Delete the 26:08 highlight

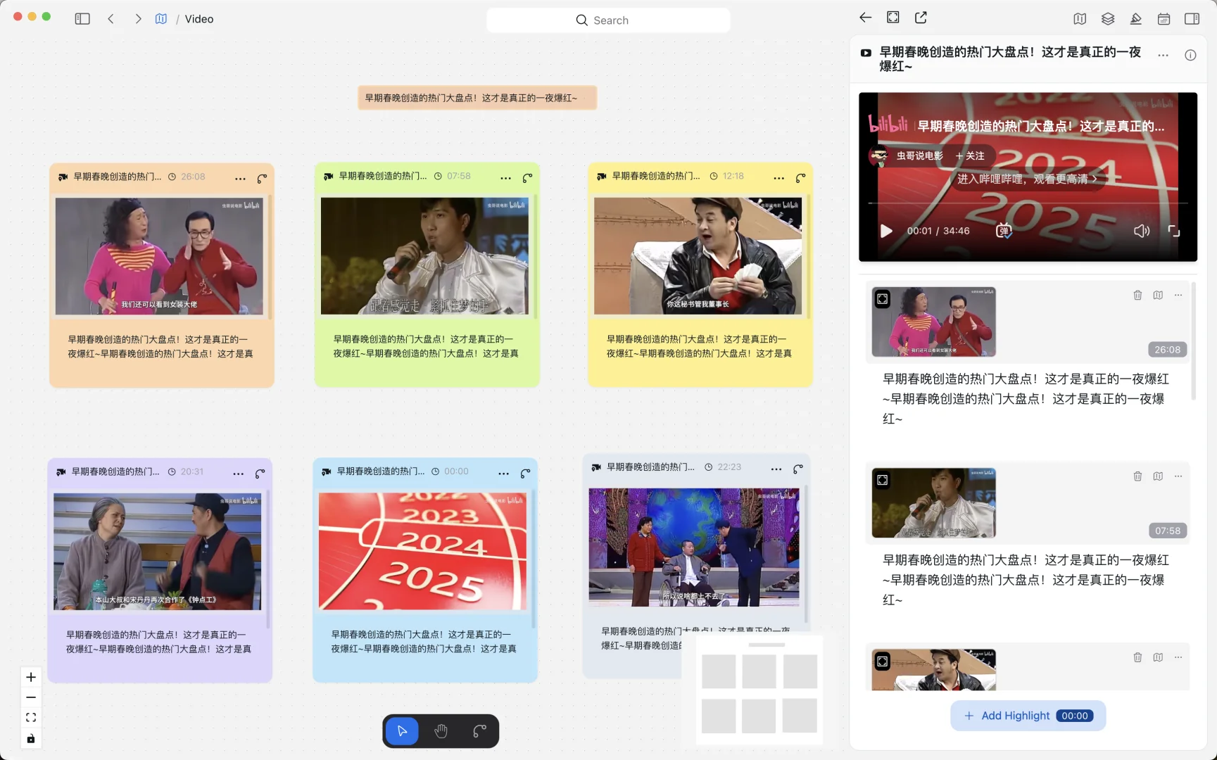pos(1137,295)
